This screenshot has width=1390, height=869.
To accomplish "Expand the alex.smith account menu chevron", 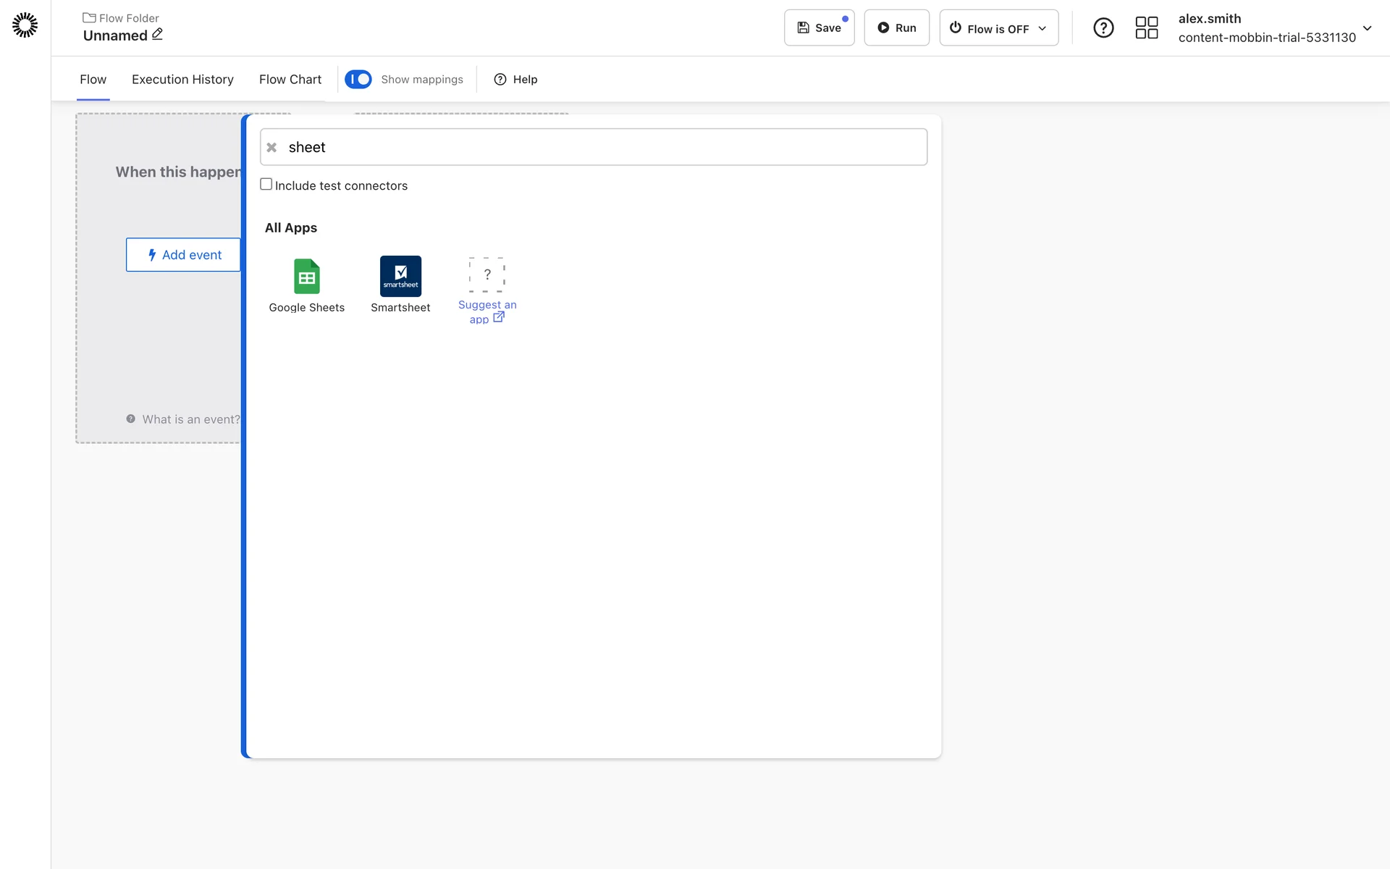I will [x=1367, y=28].
